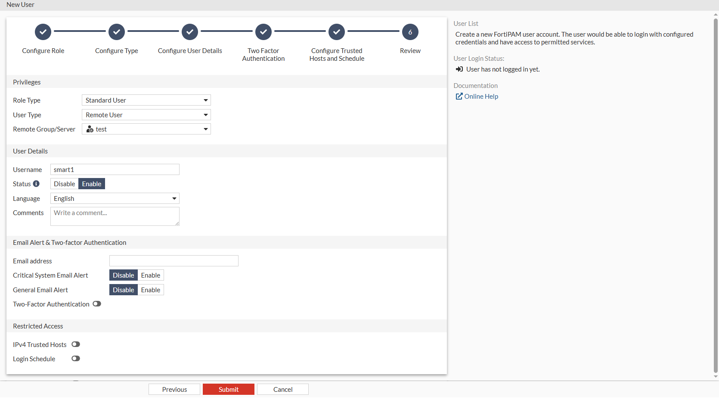Viewport: 719px width, 400px height.
Task: Go to the Review step label
Action: (x=410, y=51)
